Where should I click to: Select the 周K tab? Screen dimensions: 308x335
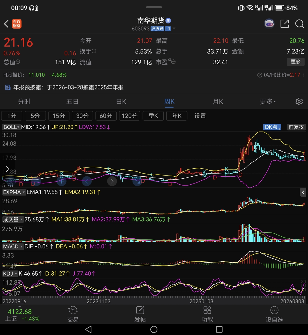tap(169, 101)
